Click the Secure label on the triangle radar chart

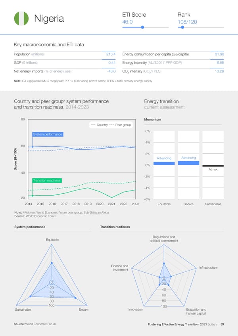pyautogui.click(x=83, y=309)
